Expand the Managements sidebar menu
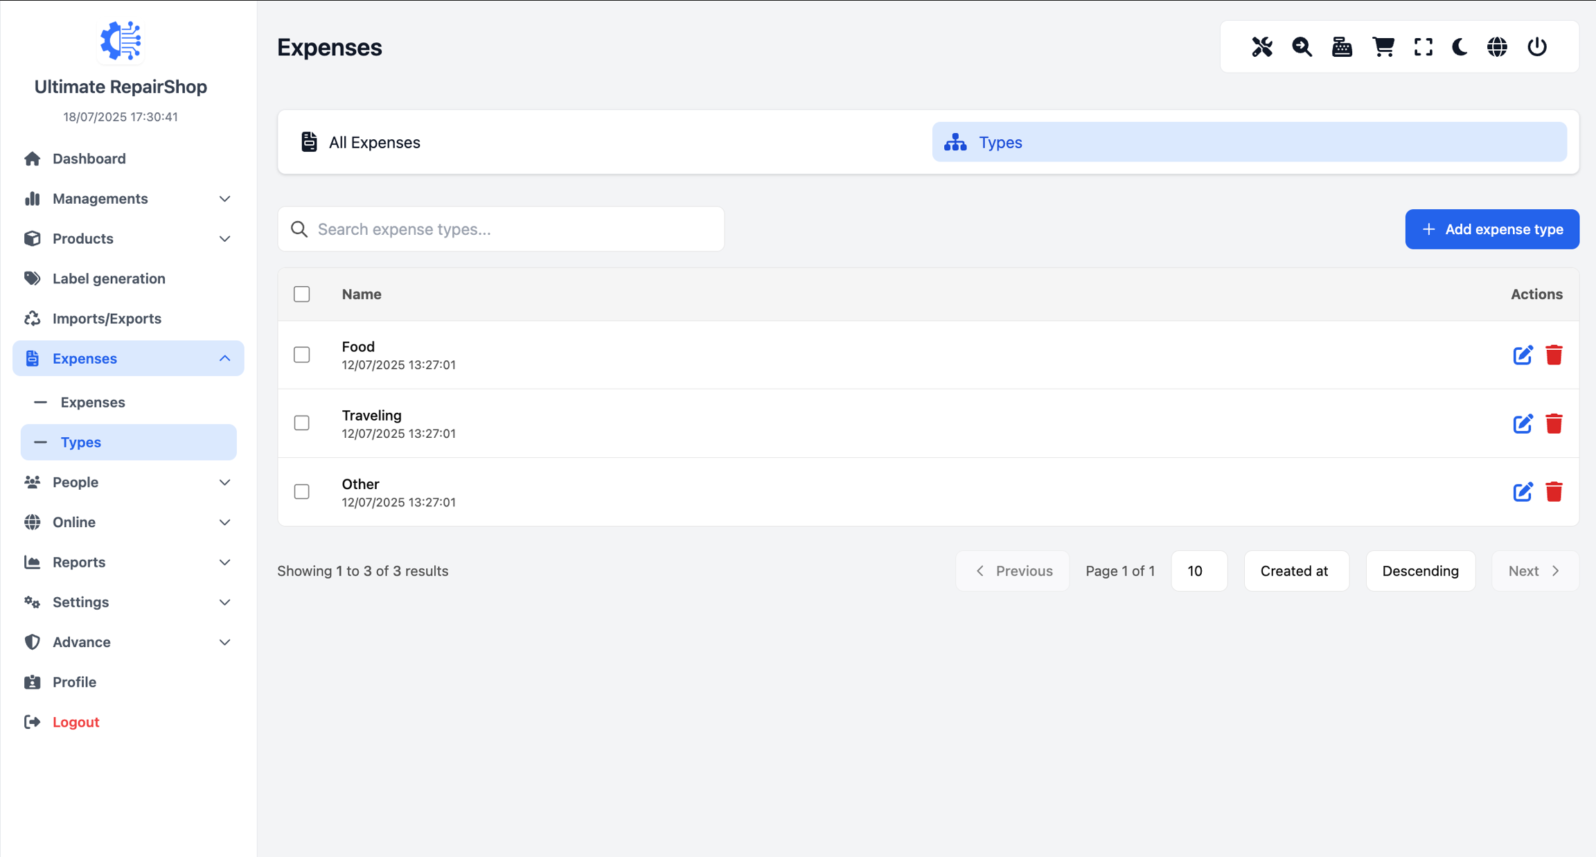The width and height of the screenshot is (1596, 857). click(128, 199)
